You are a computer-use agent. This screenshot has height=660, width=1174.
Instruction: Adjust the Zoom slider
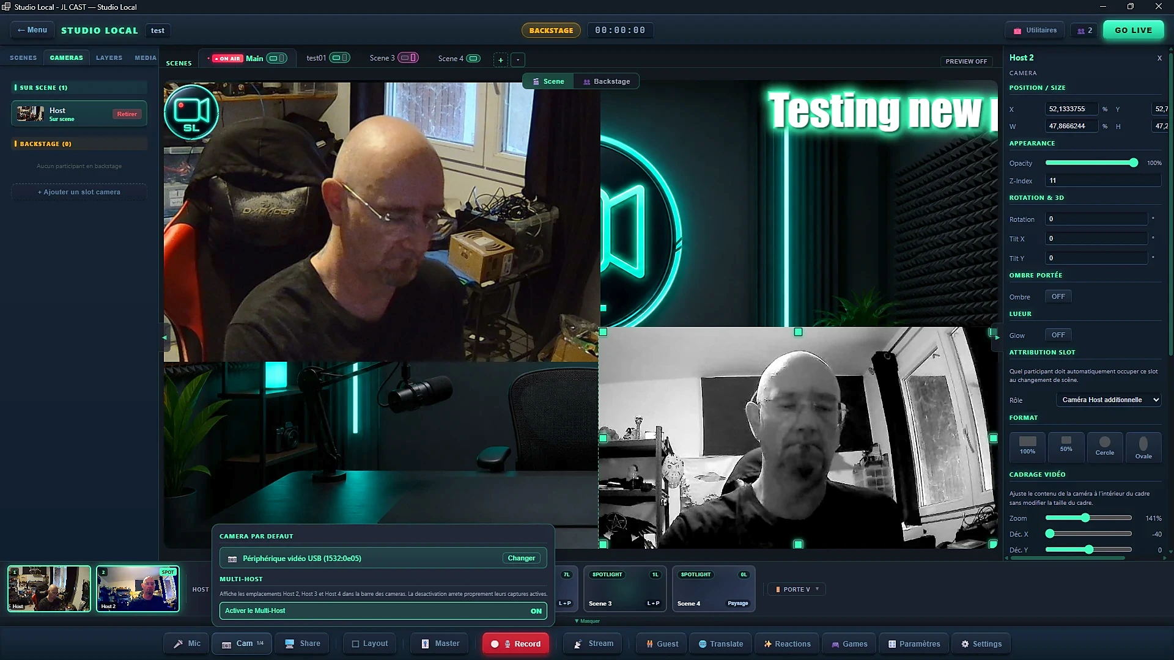pyautogui.click(x=1088, y=518)
